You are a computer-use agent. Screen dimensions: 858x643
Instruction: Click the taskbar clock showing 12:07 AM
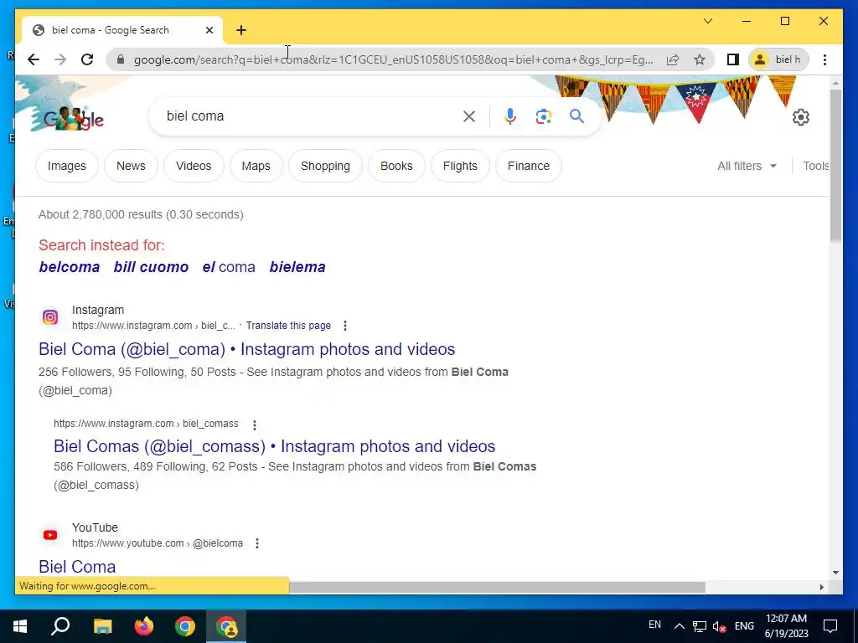pyautogui.click(x=786, y=626)
